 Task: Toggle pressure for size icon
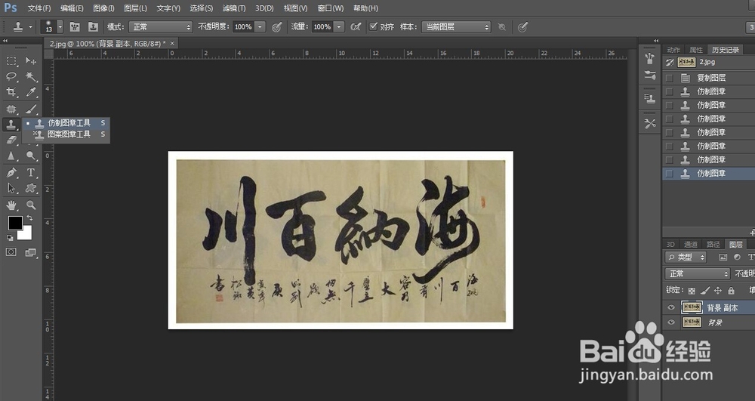tap(522, 27)
